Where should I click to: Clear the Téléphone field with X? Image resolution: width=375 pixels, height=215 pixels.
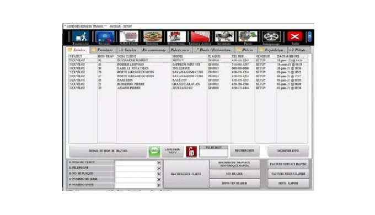click(x=159, y=168)
